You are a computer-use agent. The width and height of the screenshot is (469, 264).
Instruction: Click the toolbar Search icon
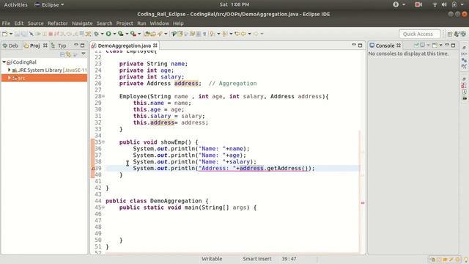160,34
